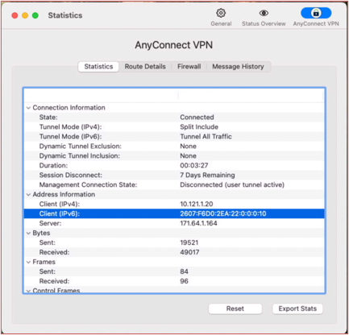Open the Message History tab

coord(238,67)
